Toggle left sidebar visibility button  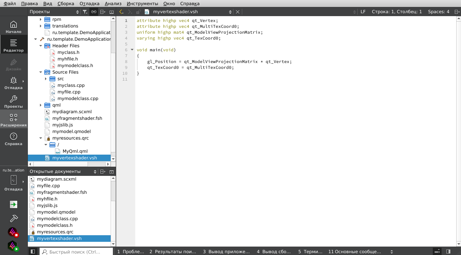tap(33, 252)
